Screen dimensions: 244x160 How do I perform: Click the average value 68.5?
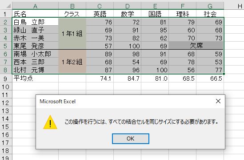[x=182, y=78]
